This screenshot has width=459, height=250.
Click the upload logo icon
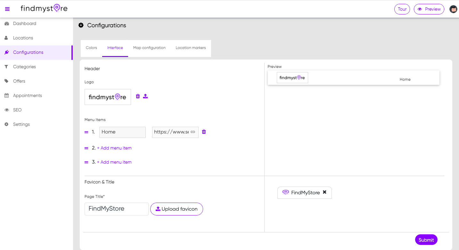tap(145, 96)
